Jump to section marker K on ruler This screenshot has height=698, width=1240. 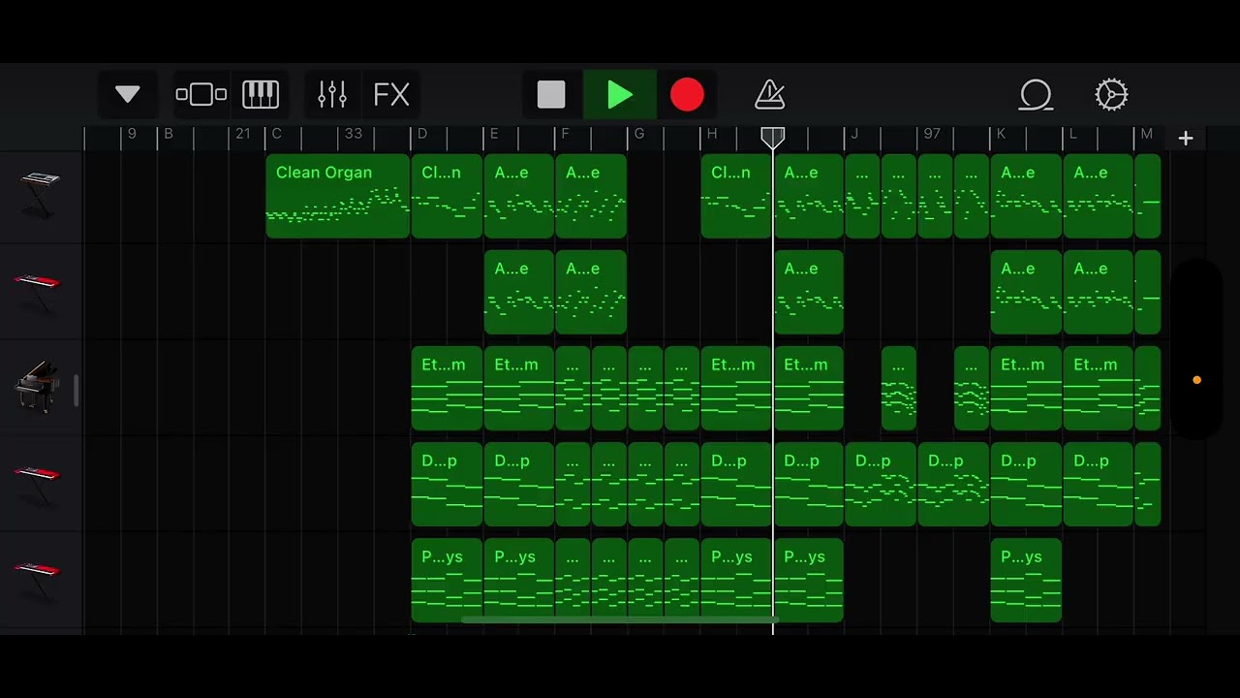point(1001,134)
